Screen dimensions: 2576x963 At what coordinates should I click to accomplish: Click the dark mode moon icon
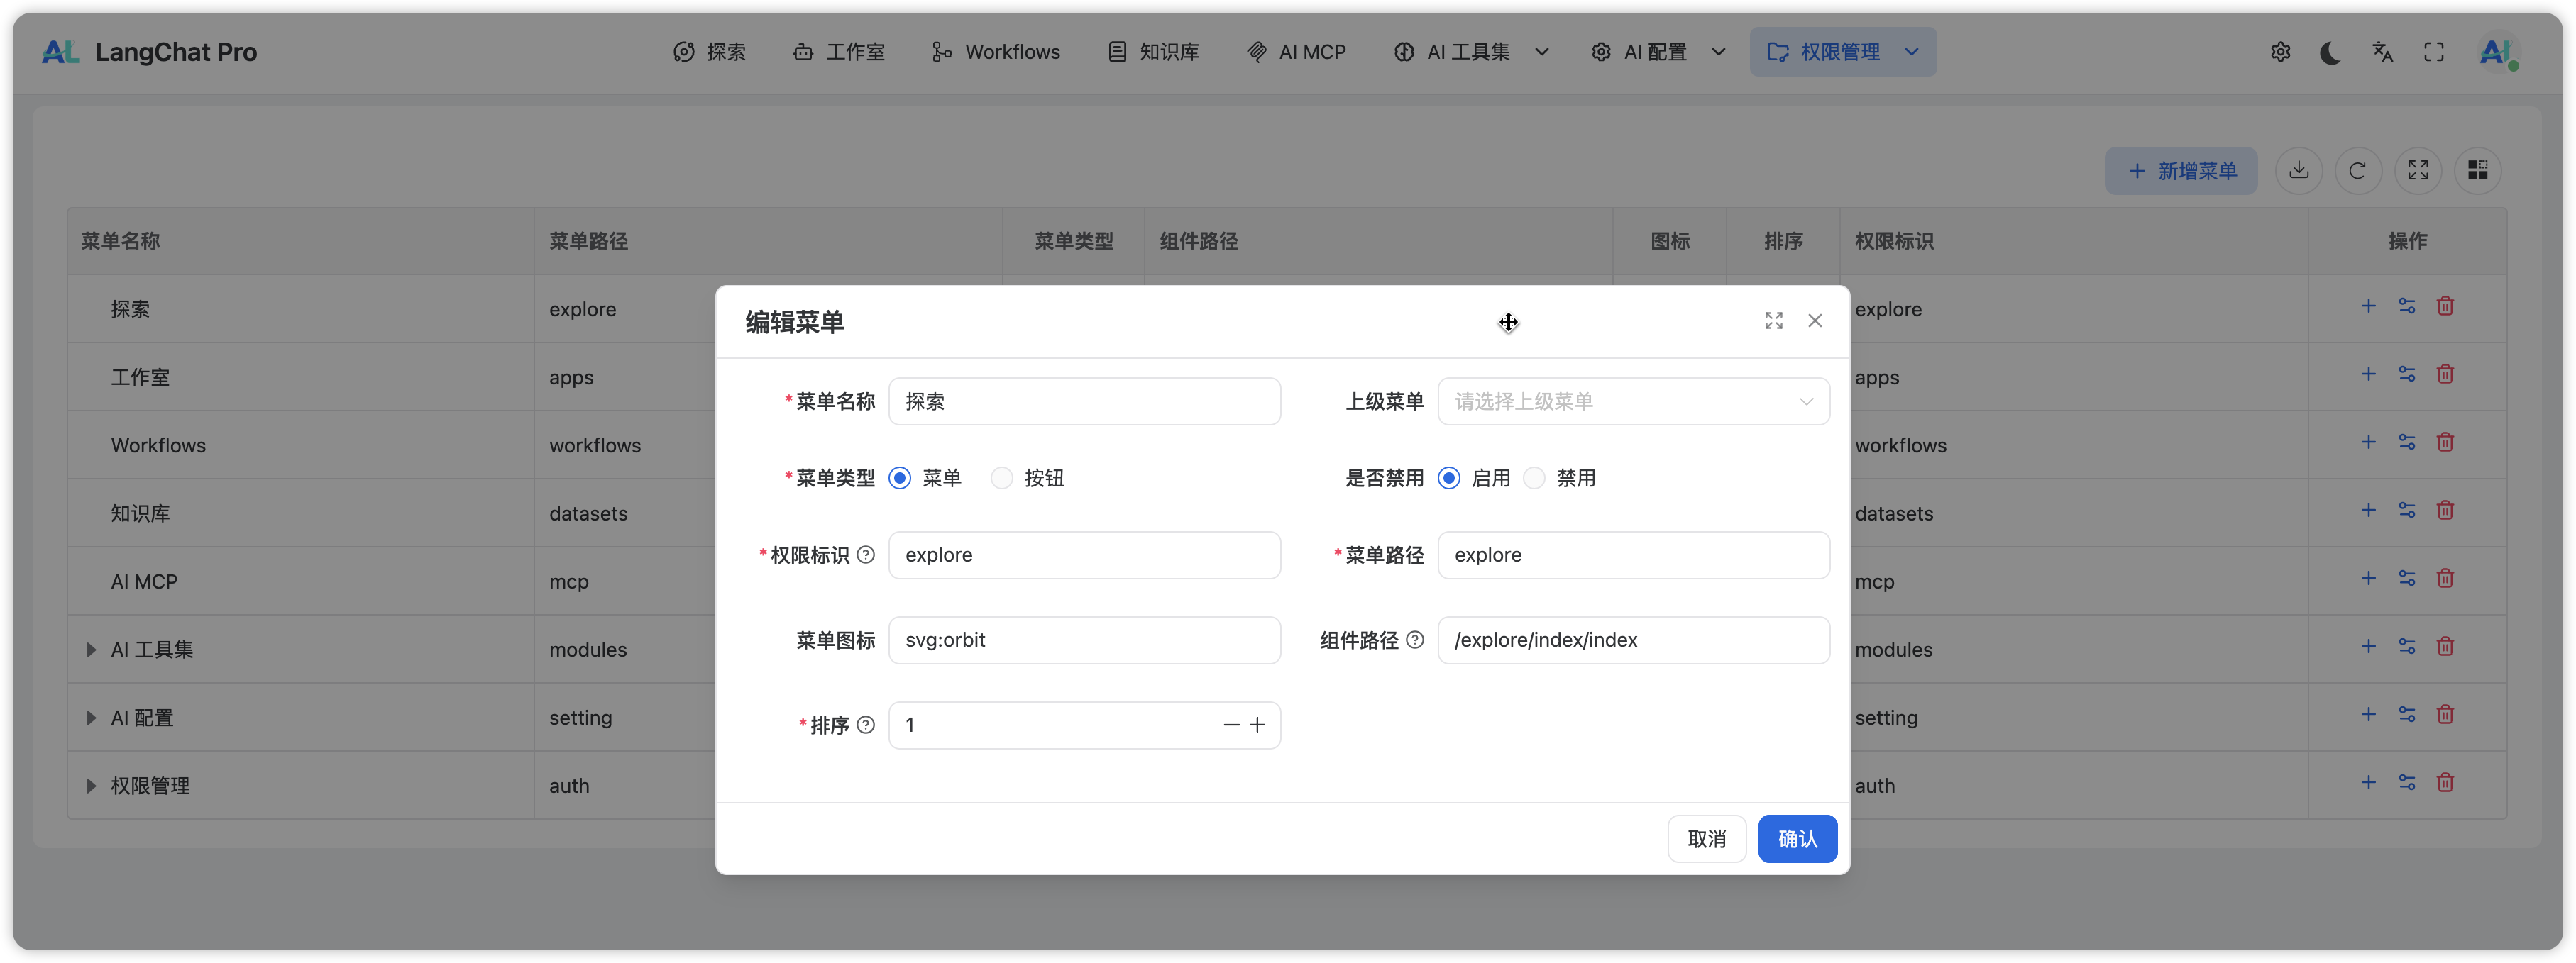[2330, 52]
